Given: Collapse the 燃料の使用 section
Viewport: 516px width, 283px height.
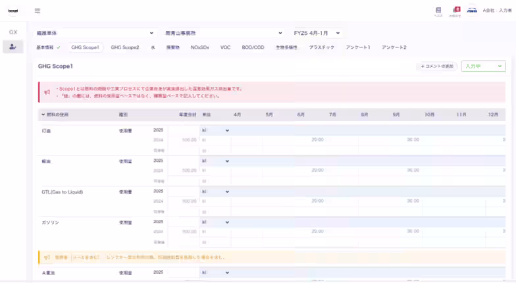Looking at the screenshot, I should 43,115.
